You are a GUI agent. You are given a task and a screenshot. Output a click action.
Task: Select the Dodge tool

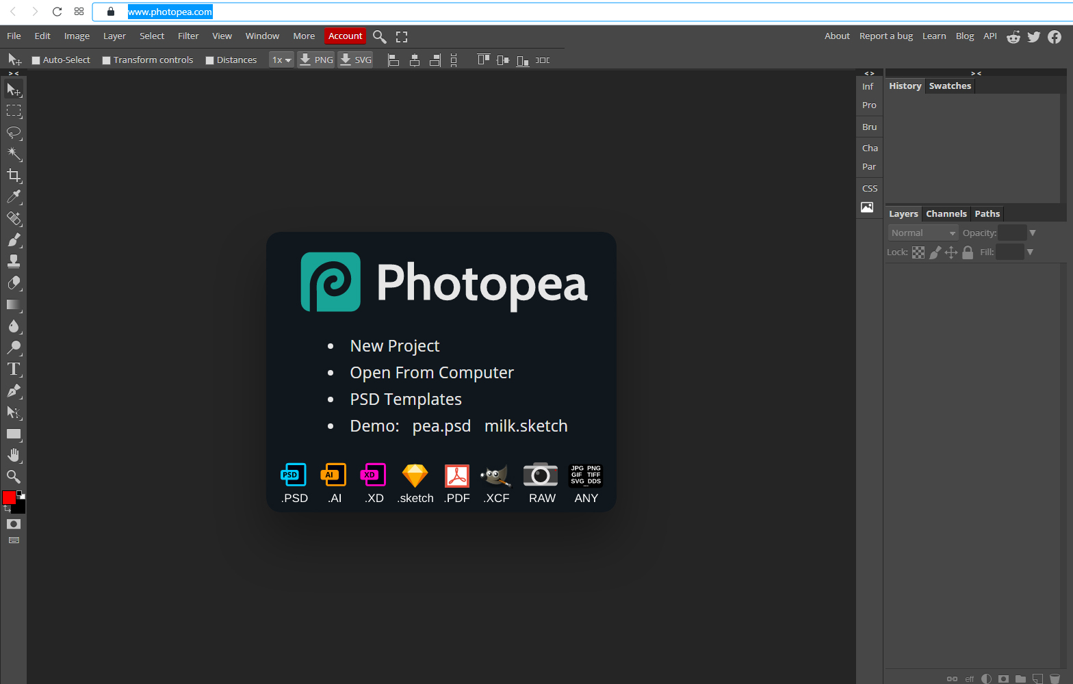point(14,347)
